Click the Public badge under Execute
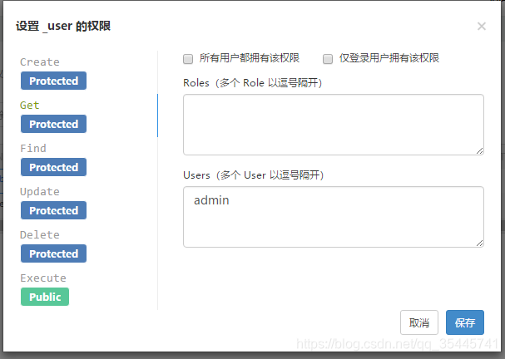This screenshot has width=505, height=359. [45, 297]
